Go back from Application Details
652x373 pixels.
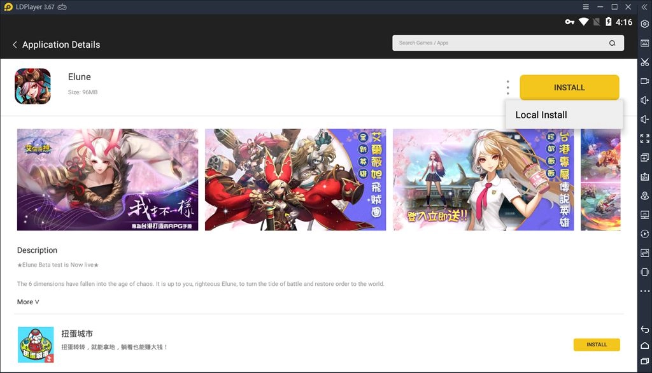[15, 45]
